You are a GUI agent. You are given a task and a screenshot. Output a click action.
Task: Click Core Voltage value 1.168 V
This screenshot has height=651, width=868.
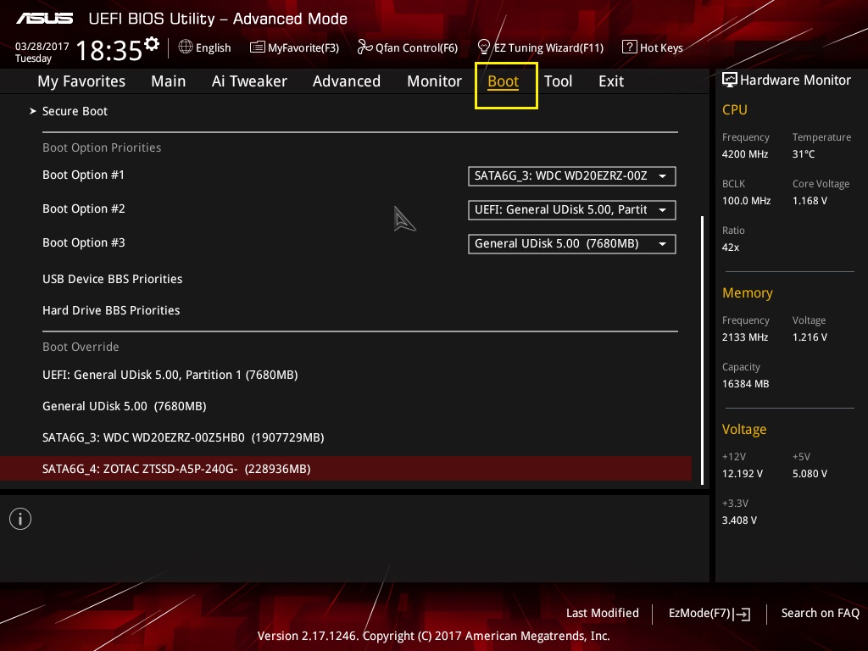[x=810, y=200]
